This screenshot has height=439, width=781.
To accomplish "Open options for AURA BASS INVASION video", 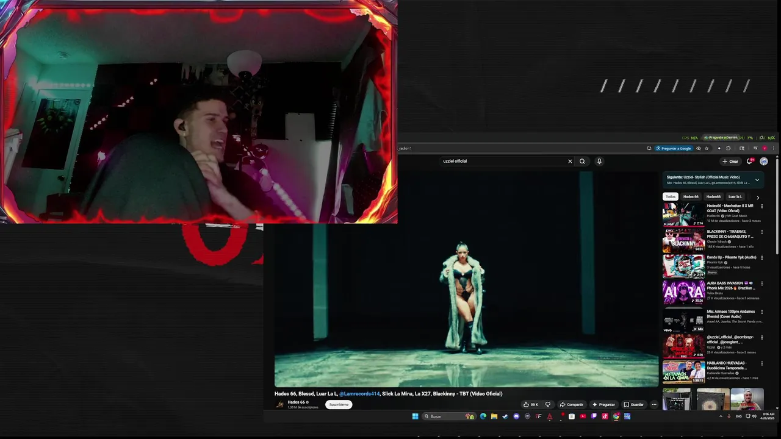I will tap(761, 284).
